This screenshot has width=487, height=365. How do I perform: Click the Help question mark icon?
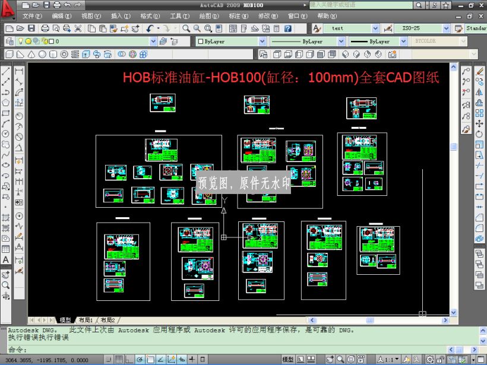click(288, 28)
